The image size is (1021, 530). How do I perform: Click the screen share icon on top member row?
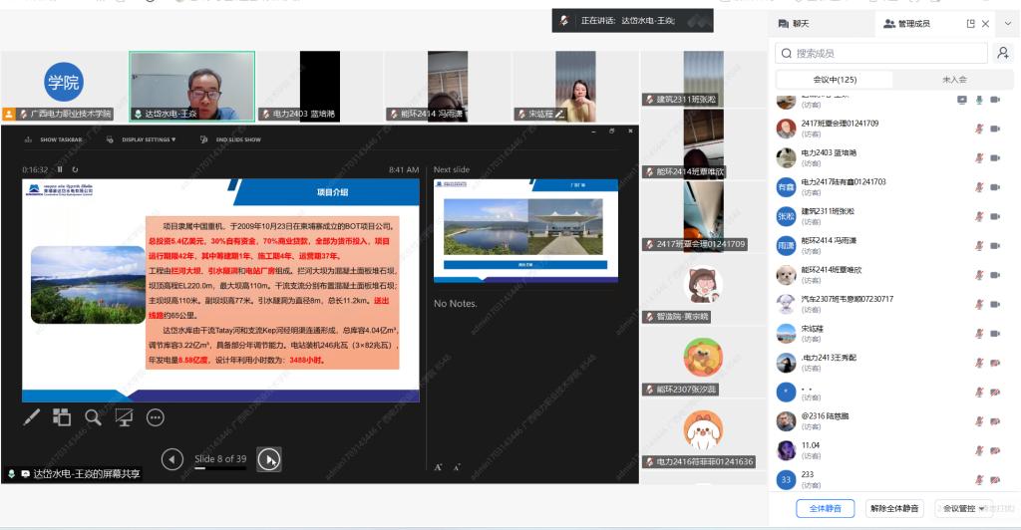962,100
